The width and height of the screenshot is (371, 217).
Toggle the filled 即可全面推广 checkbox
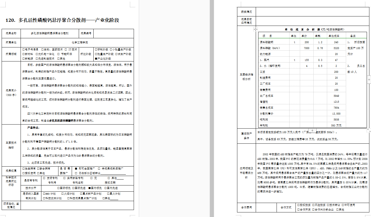pos(75,168)
